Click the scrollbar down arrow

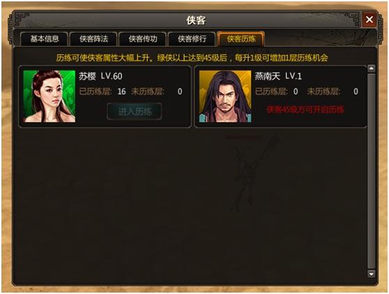point(371,274)
